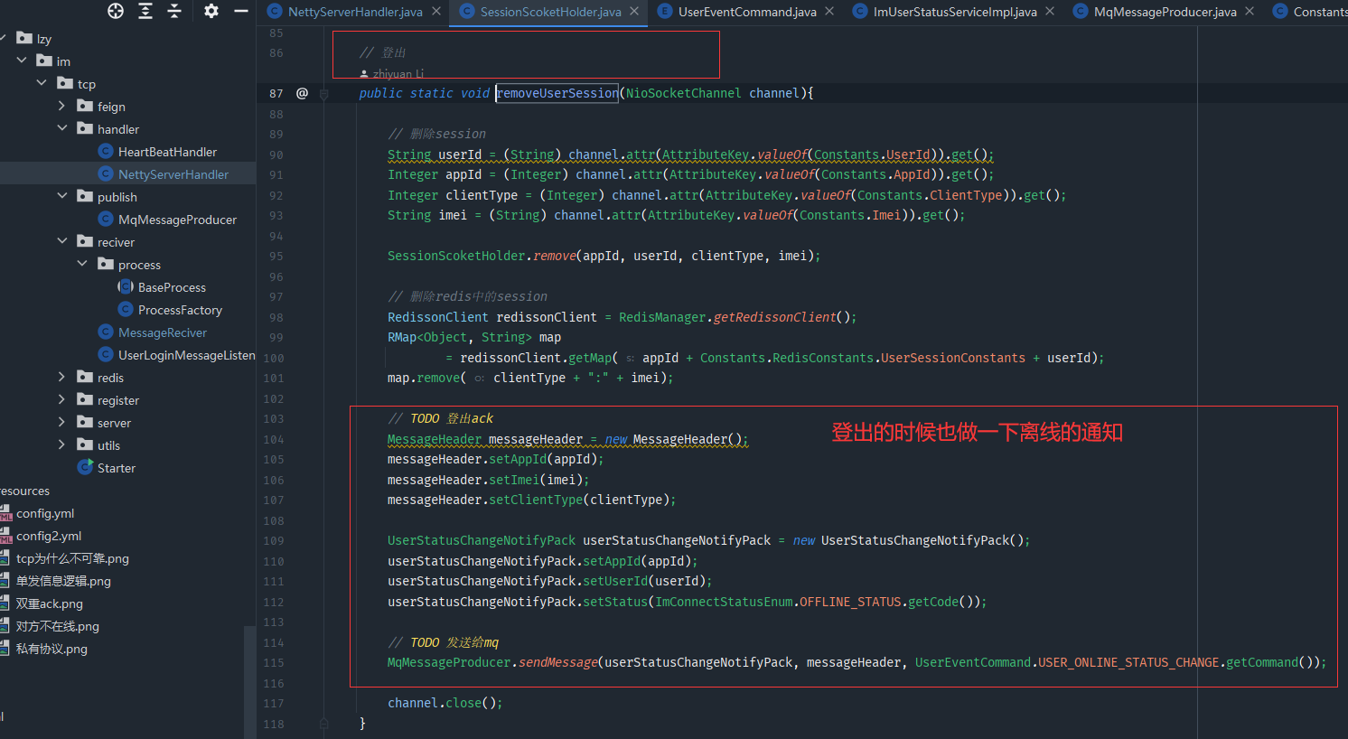Click USER_ONLINE_STATUS_CHANGE constant on line 115
1348x739 pixels.
[1128, 662]
